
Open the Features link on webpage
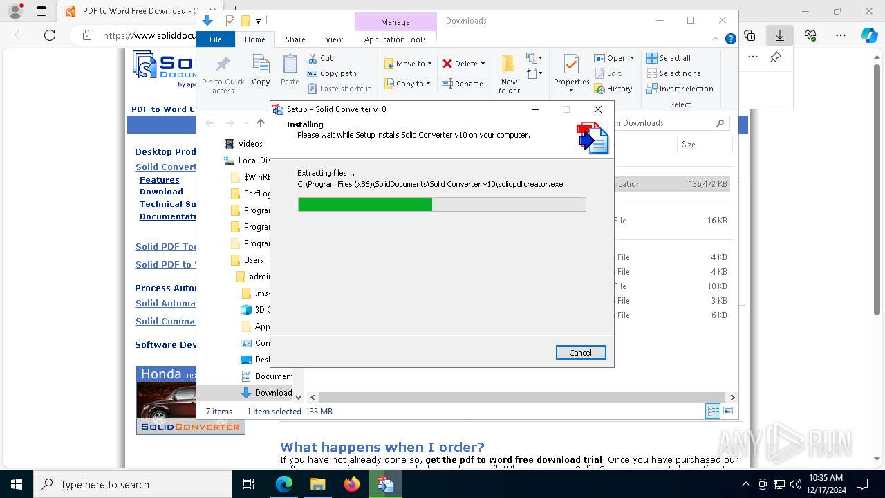click(x=159, y=180)
